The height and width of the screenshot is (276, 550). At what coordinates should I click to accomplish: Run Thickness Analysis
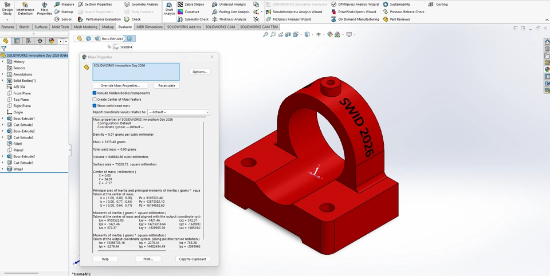click(x=229, y=19)
